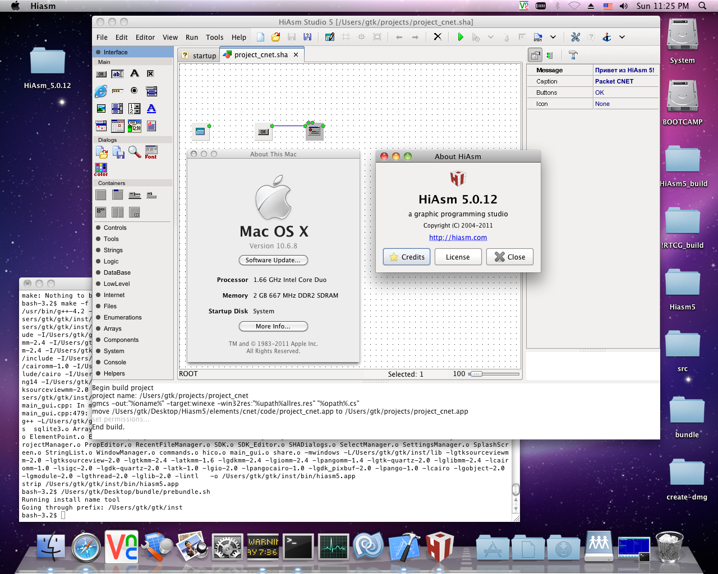Open the http://hiasm.com link
Image resolution: width=718 pixels, height=574 pixels.
[458, 238]
